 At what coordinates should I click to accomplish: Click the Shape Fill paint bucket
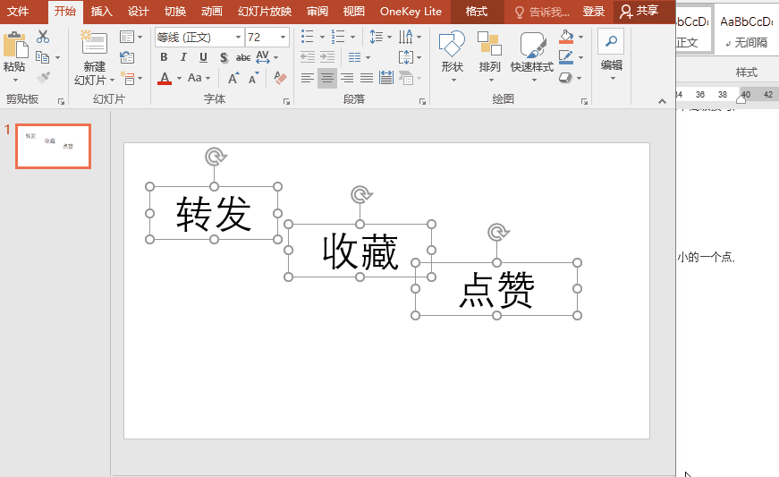pyautogui.click(x=566, y=37)
